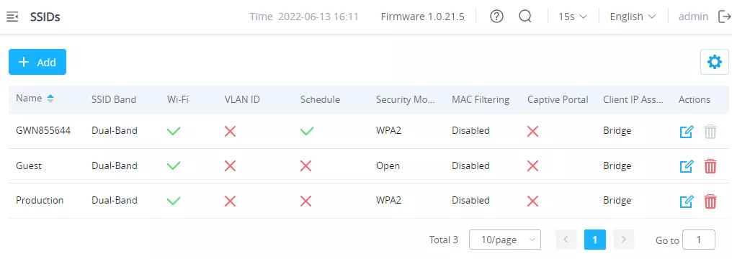Click Open security mode in Guest row
Viewport: 732px width, 259px height.
(388, 165)
